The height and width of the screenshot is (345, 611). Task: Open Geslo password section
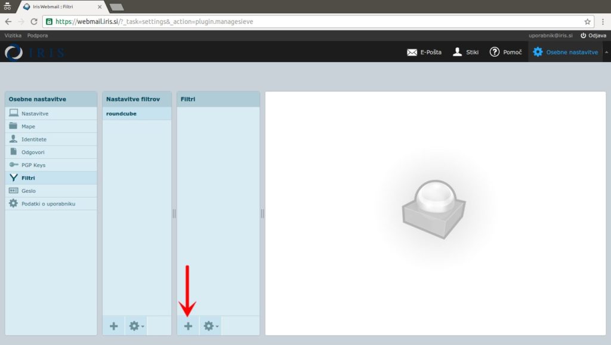28,191
